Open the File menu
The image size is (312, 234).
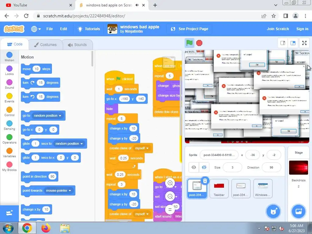[50, 29]
